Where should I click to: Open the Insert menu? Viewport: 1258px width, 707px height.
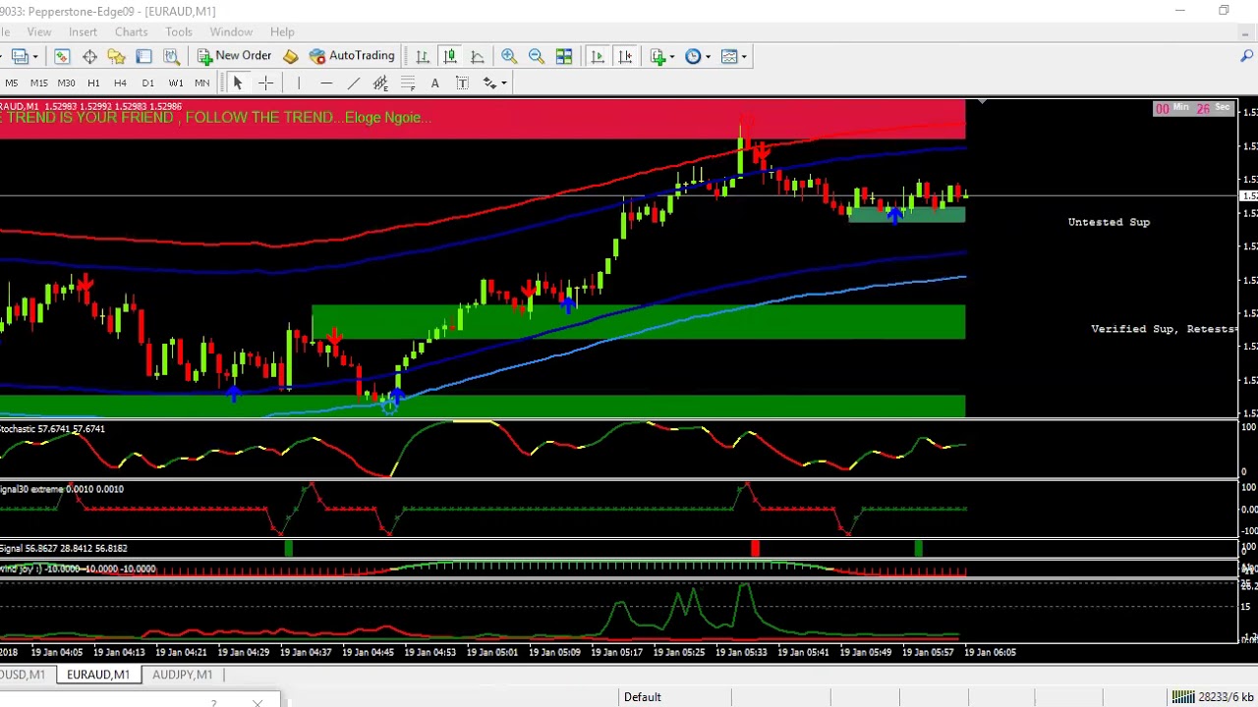click(83, 32)
